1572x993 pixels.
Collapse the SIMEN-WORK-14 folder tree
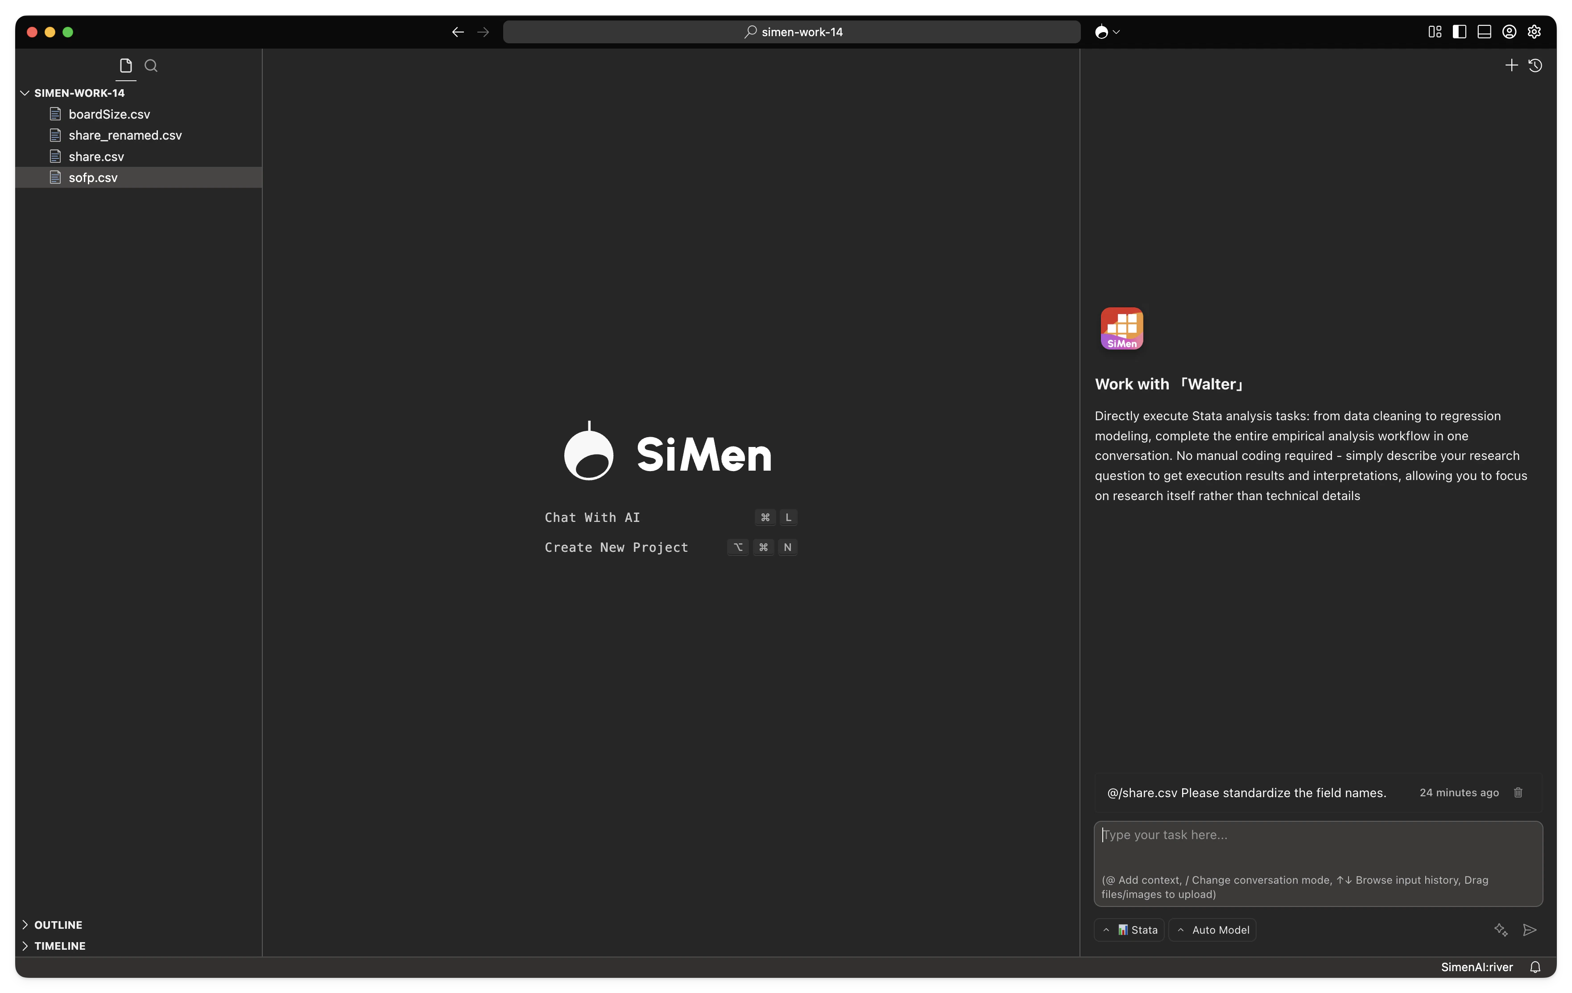click(x=25, y=93)
